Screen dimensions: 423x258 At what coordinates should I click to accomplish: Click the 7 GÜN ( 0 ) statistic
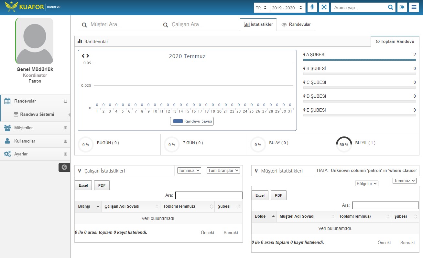coord(193,143)
